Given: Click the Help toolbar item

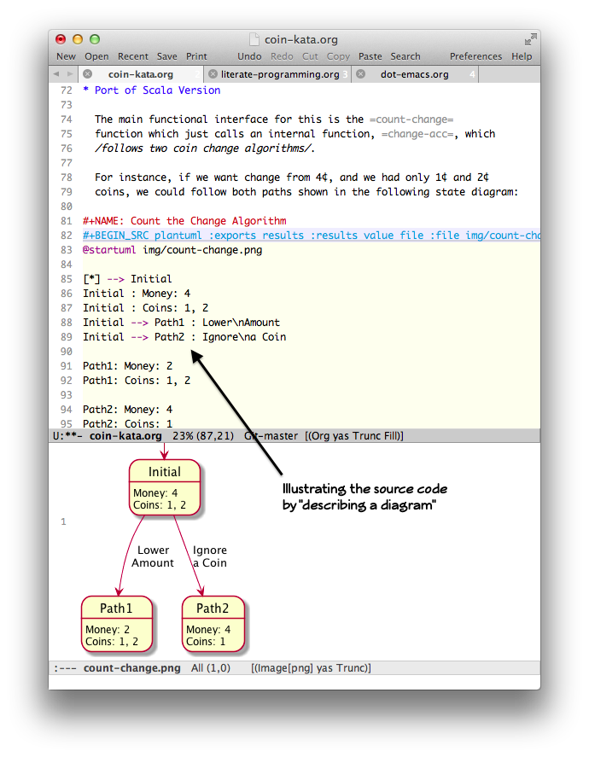Looking at the screenshot, I should [x=522, y=56].
